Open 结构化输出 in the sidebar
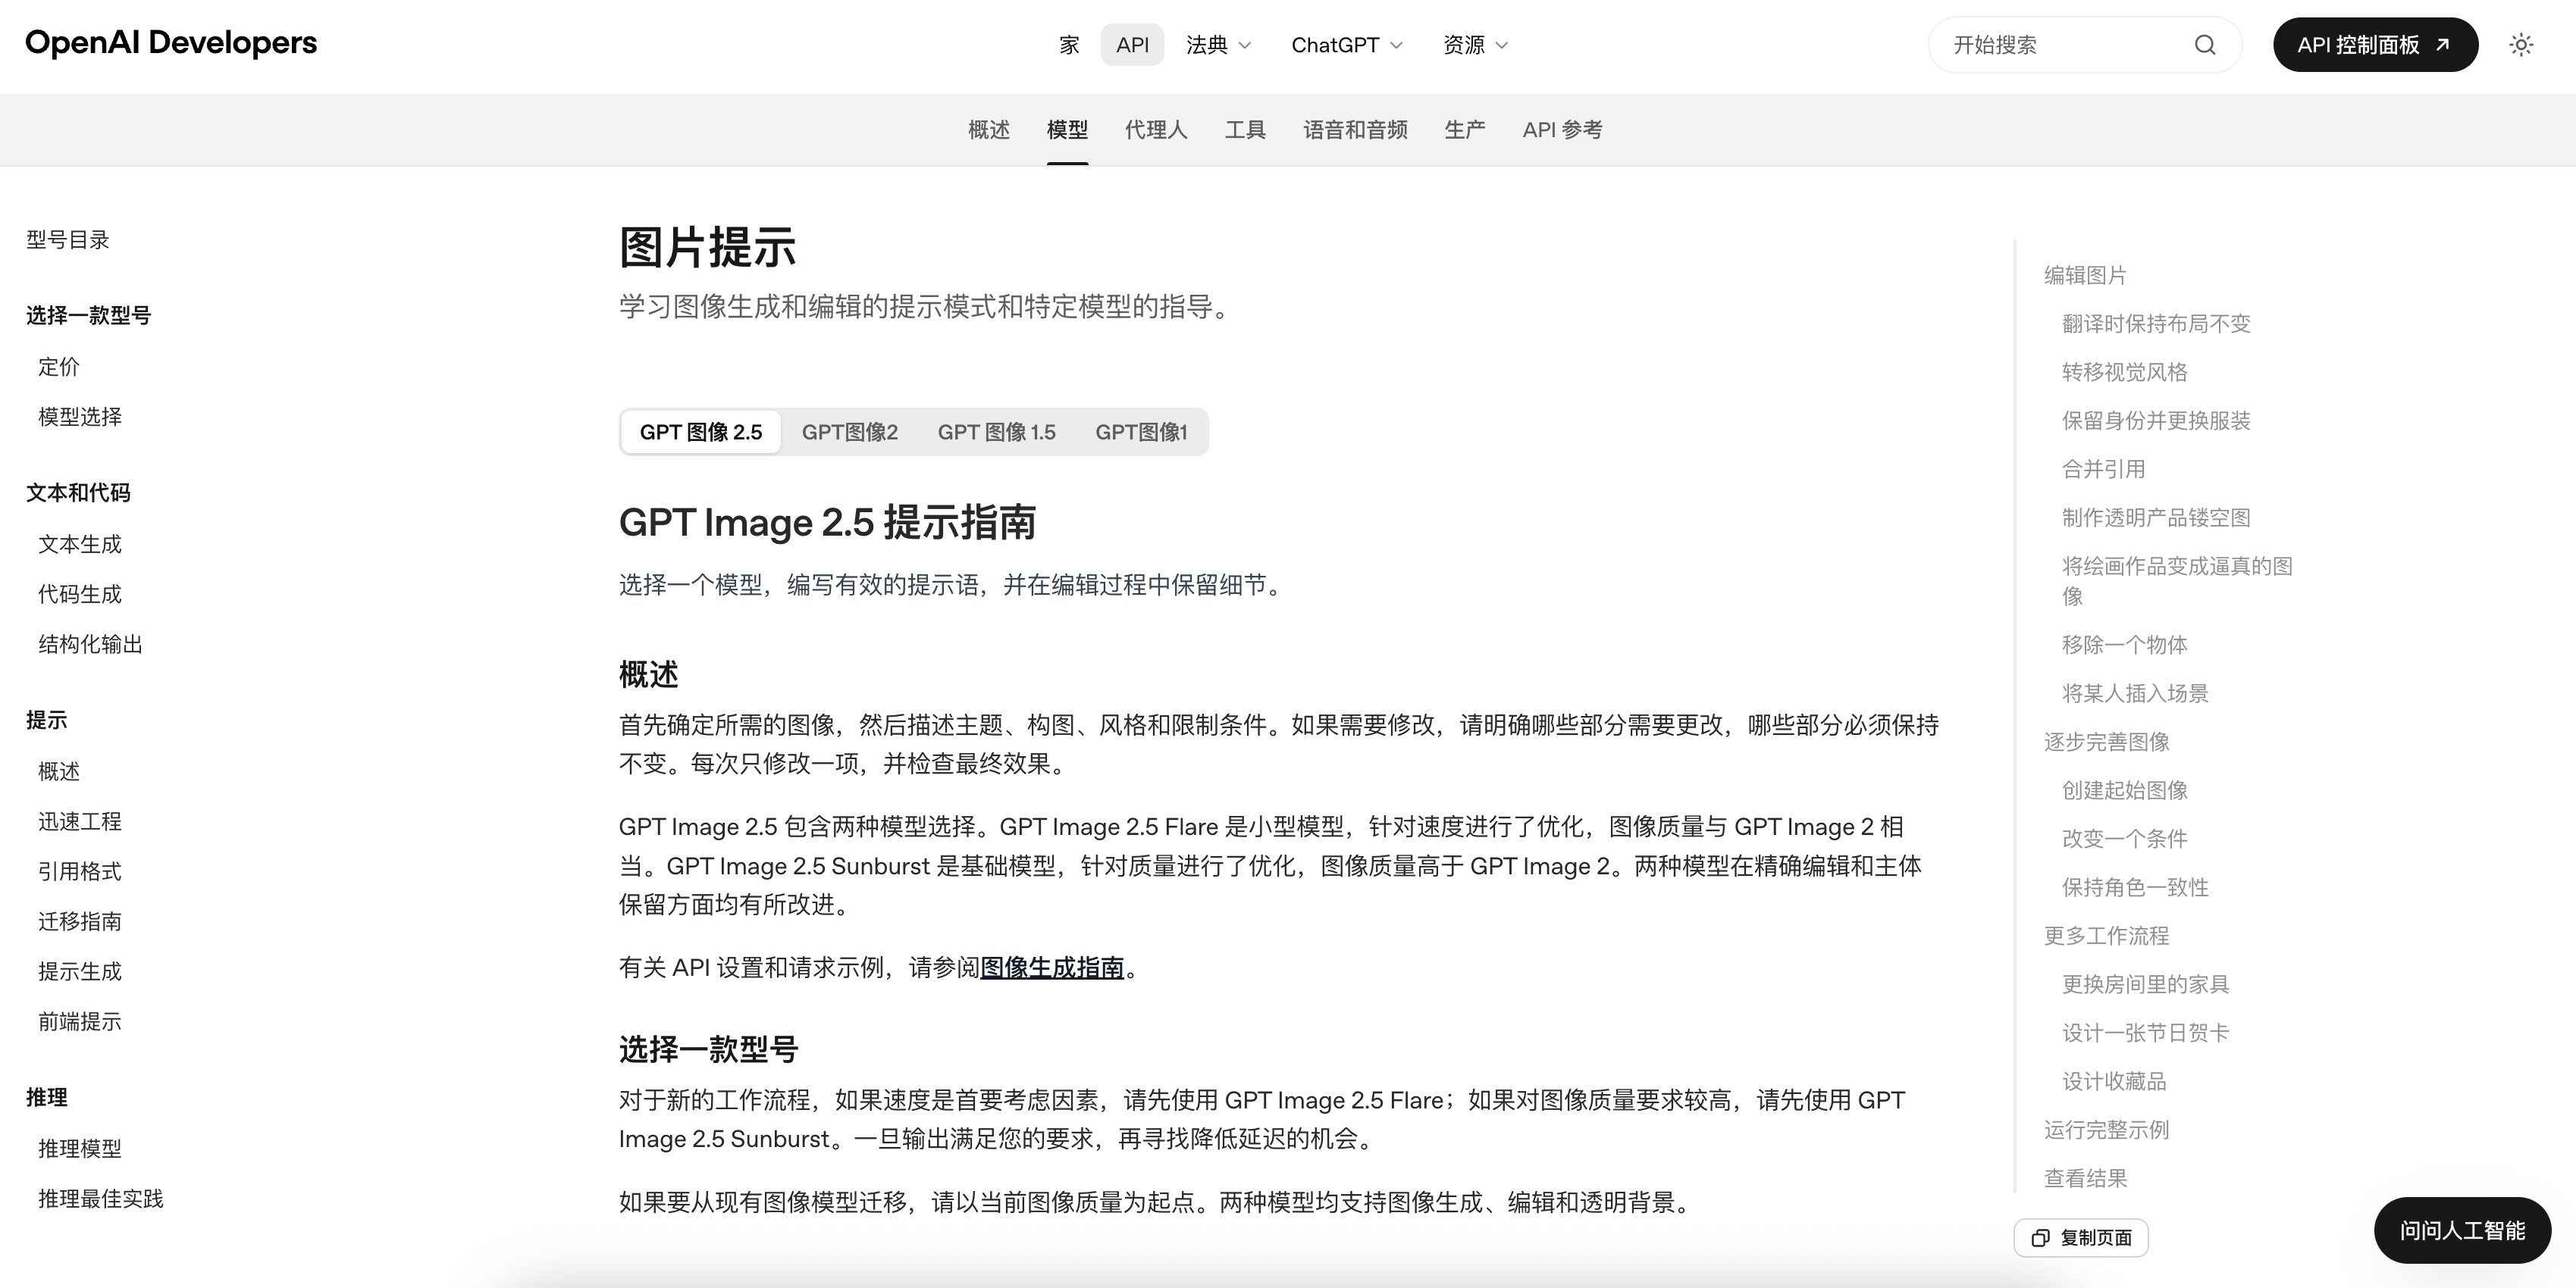This screenshot has width=2576, height=1288. coord(90,645)
